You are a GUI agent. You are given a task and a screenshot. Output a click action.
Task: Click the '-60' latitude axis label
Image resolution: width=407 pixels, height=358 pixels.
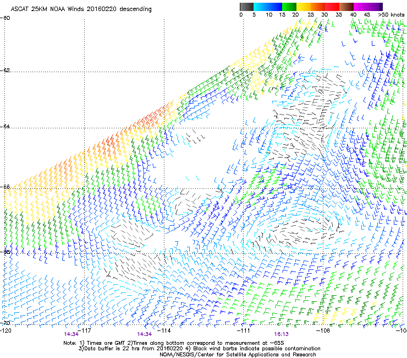point(5,18)
